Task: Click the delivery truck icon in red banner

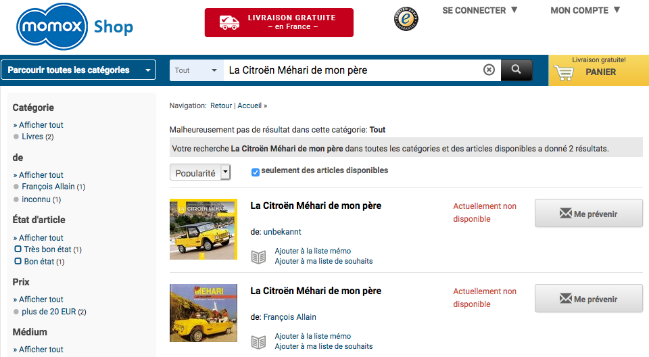Action: [x=229, y=22]
